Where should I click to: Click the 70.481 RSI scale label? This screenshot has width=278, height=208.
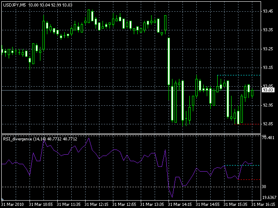pos(268,138)
